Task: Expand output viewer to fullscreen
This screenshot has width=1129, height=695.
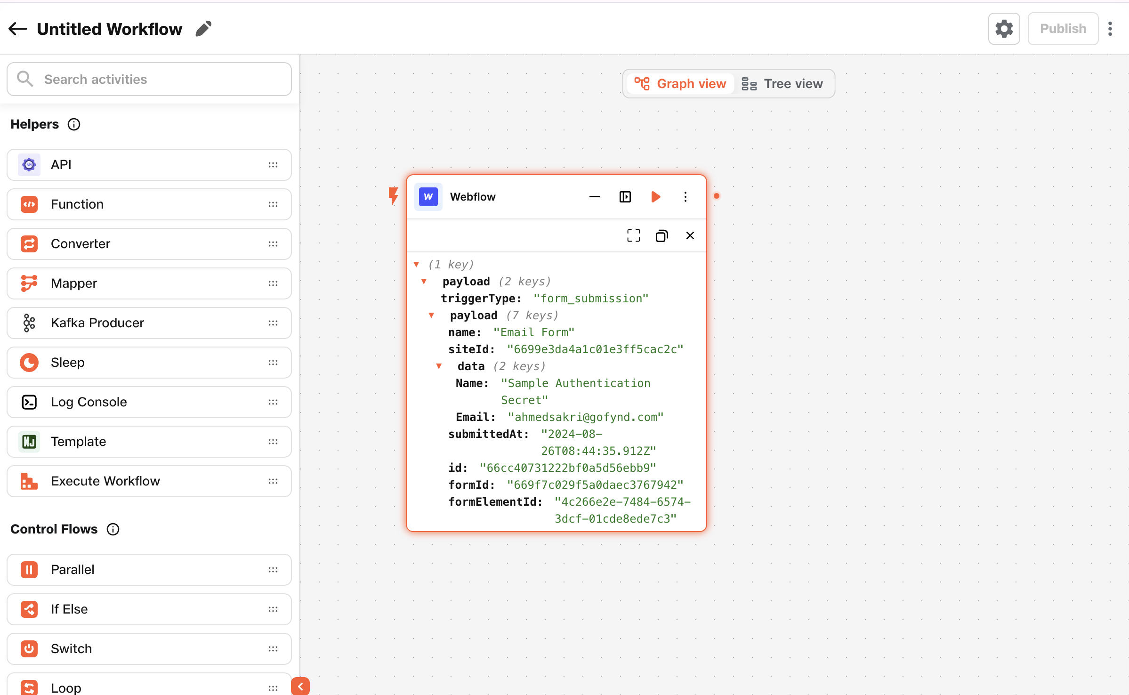Action: click(x=634, y=235)
